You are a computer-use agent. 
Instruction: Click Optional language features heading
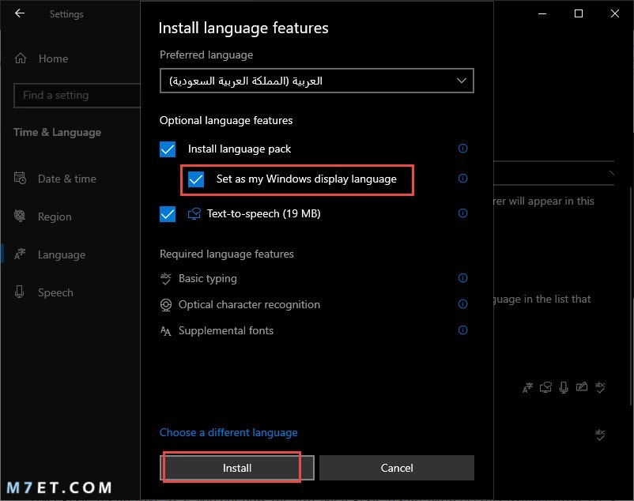[226, 120]
